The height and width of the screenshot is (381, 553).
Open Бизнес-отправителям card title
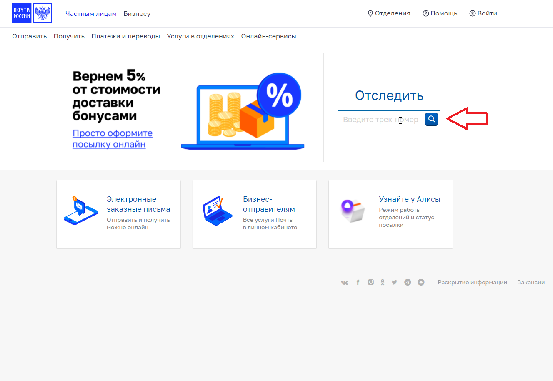pos(269,204)
